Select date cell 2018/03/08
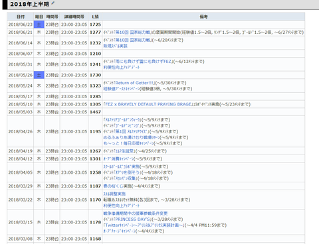Screen dimensions: 319x244 coord(21,239)
